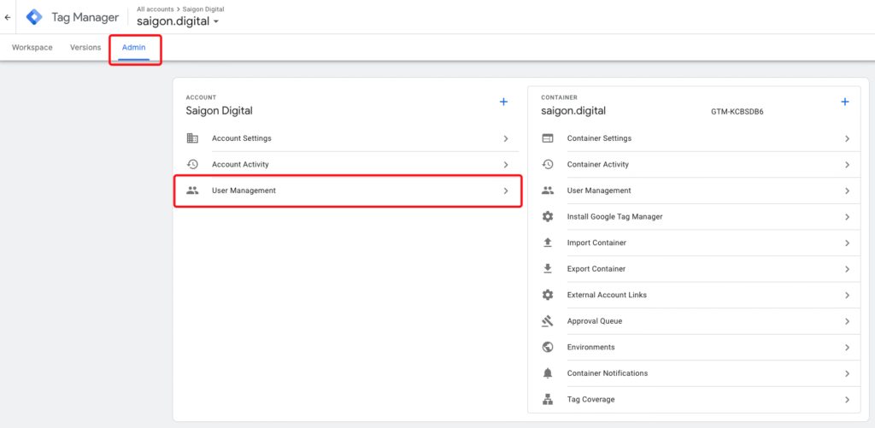Screen dimensions: 875x428
Task: Click the Approval Queue gavel icon
Action: coord(548,321)
